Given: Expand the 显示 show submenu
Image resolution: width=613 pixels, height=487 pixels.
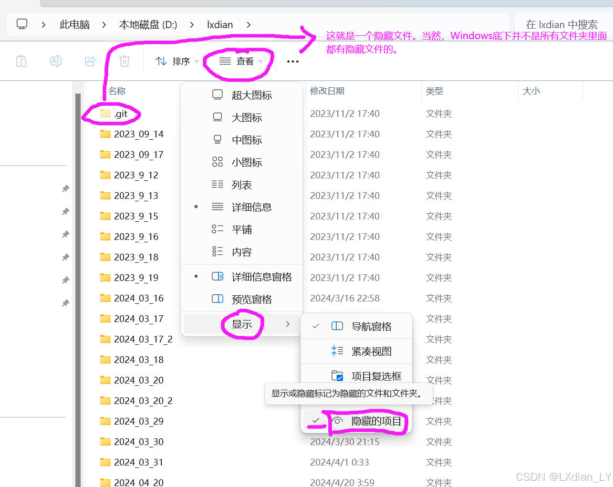Looking at the screenshot, I should 242,324.
